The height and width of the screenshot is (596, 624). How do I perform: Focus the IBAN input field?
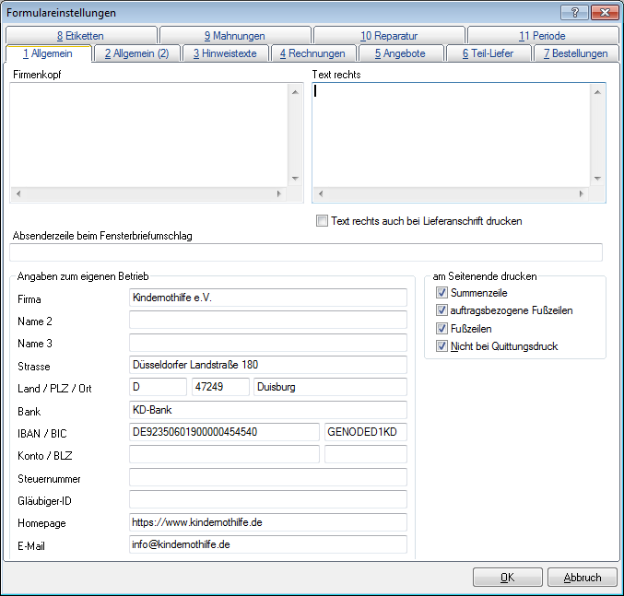point(224,431)
